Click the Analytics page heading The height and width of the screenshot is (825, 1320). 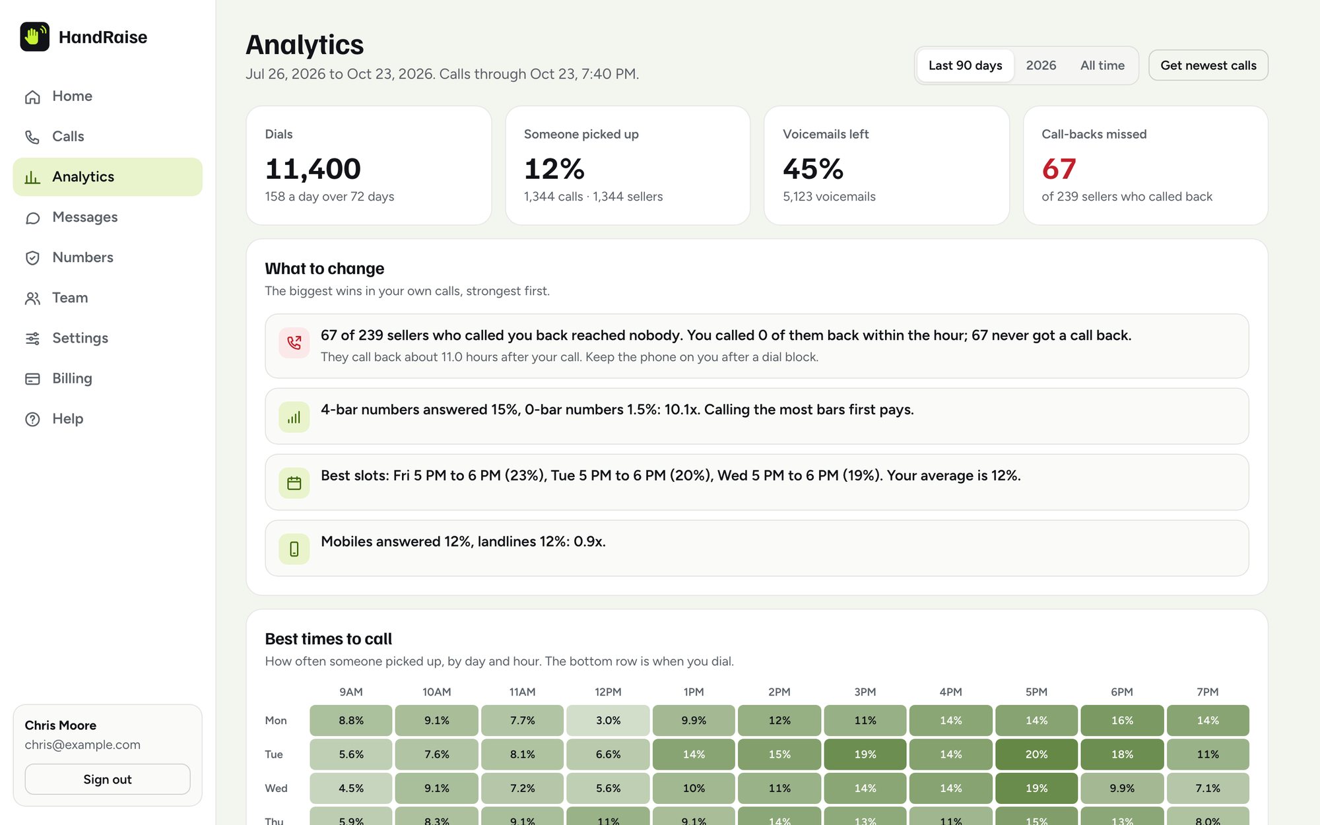[304, 45]
